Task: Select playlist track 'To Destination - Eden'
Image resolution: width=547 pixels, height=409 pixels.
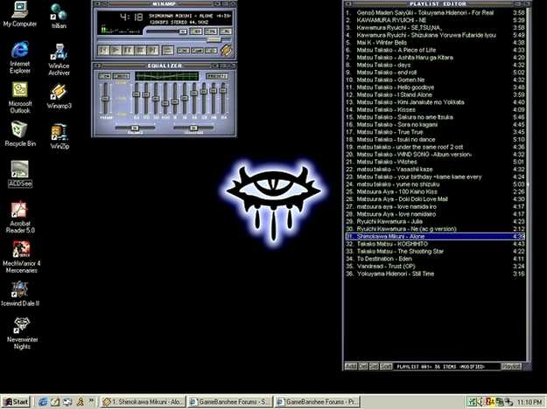Action: click(x=435, y=259)
